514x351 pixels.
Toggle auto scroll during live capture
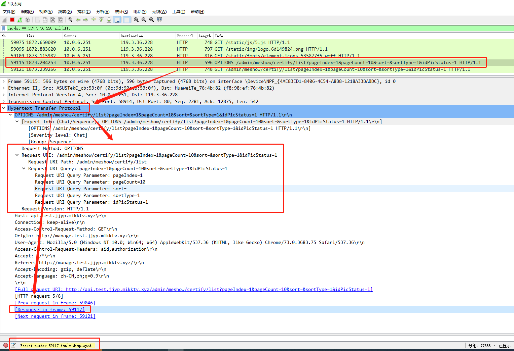[x=117, y=20]
